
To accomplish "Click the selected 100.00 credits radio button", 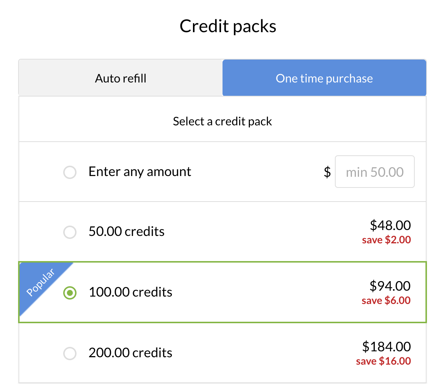I will (70, 293).
